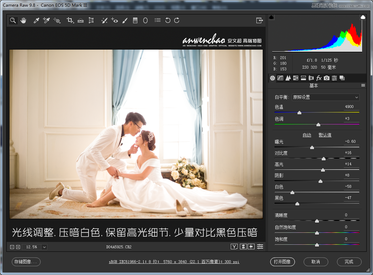Screen dimensions: 373x275
Task: Select the Zoom tool
Action: [13, 20]
